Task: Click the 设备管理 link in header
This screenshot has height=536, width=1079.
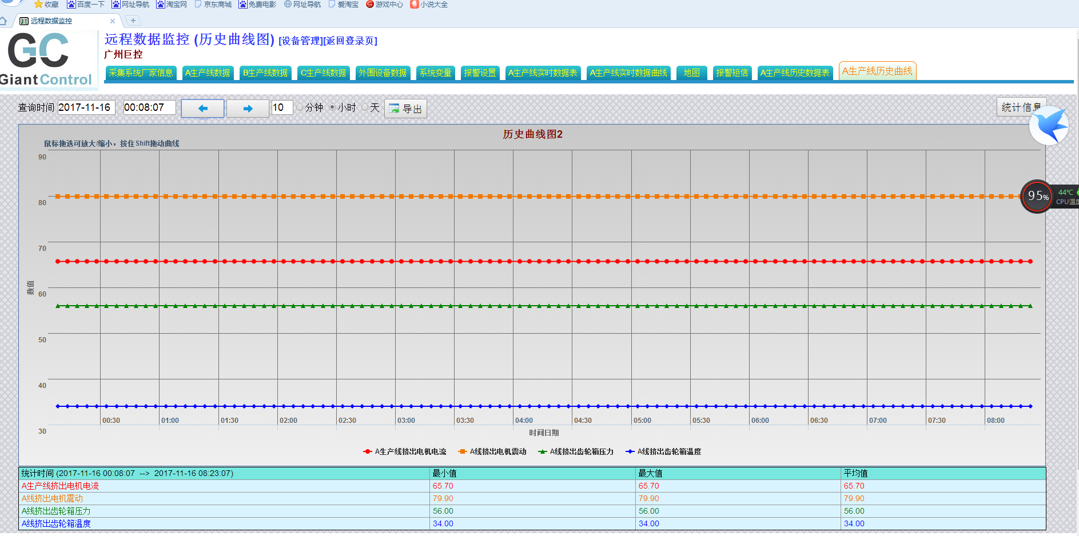Action: tap(300, 41)
